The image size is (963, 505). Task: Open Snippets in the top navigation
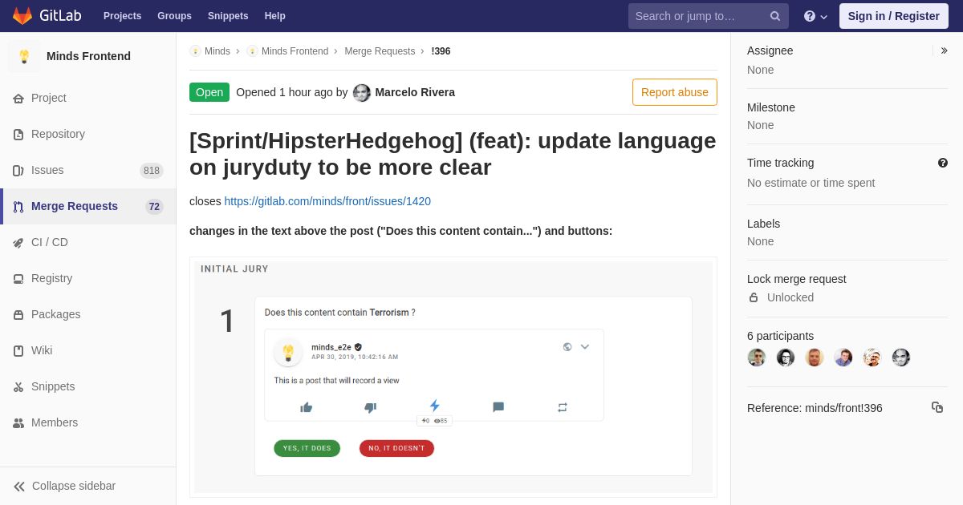tap(228, 16)
